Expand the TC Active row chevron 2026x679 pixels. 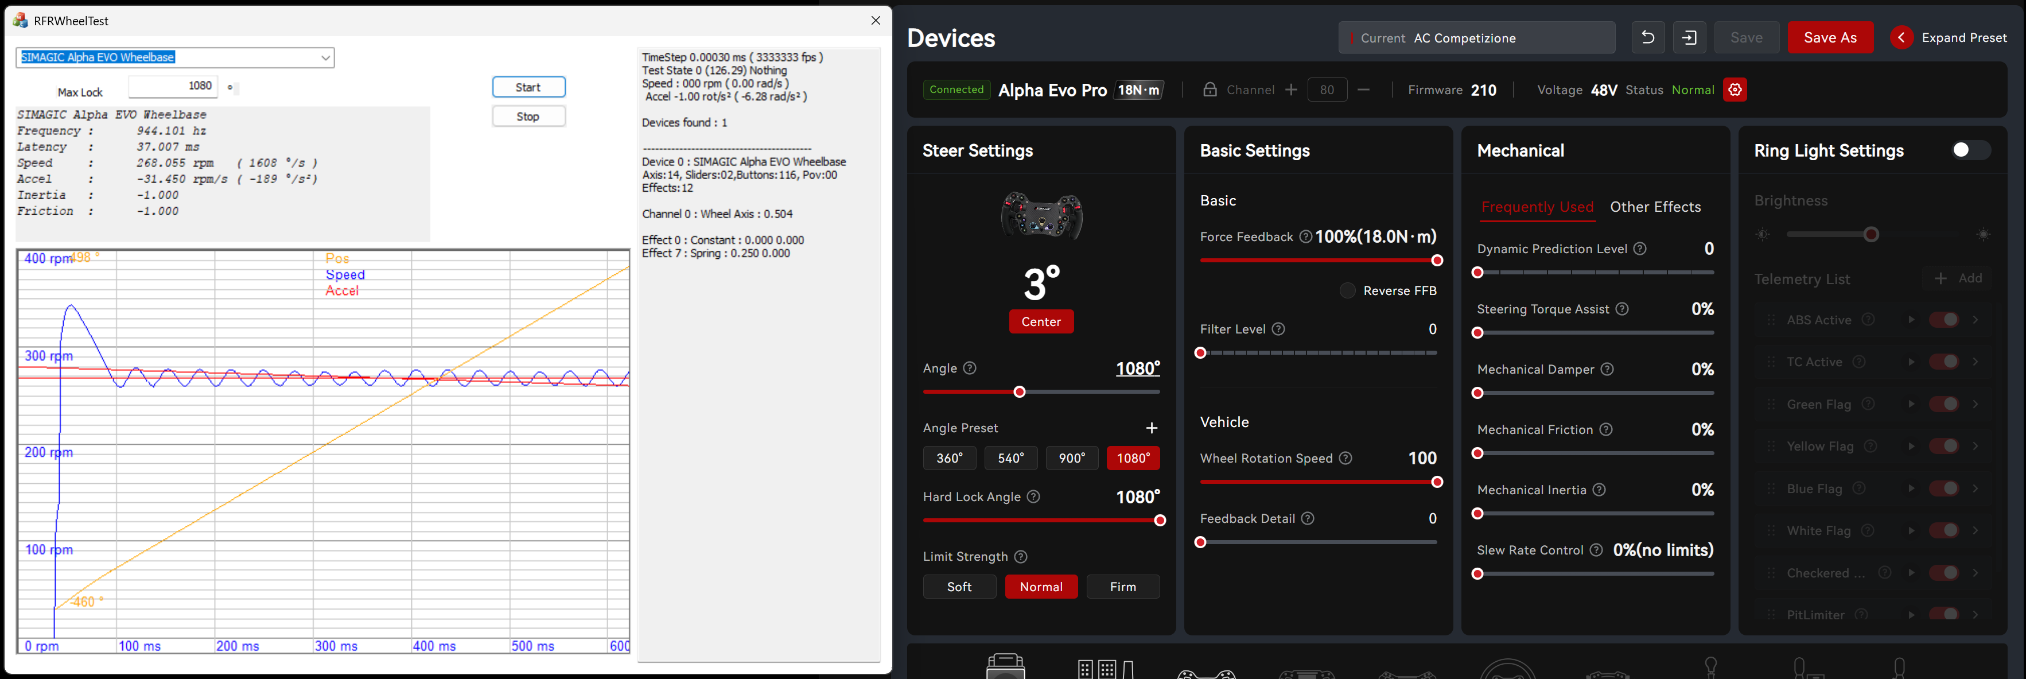[x=1975, y=362]
